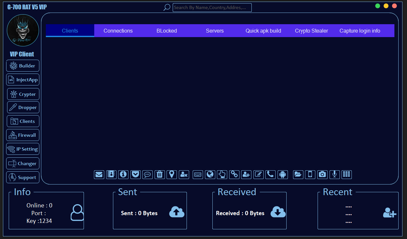Open the Capture login info tab
The image size is (407, 239).
pyautogui.click(x=360, y=31)
